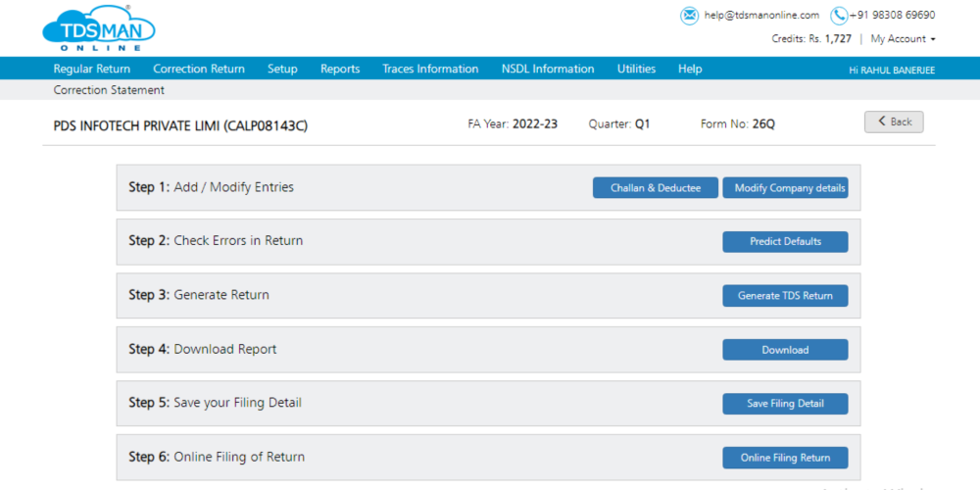This screenshot has height=490, width=980.
Task: Open the Regular Return menu
Action: click(x=92, y=69)
